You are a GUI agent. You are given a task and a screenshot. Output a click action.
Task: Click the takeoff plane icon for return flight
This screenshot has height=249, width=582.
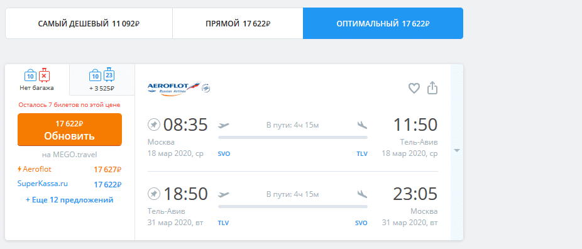tap(224, 194)
